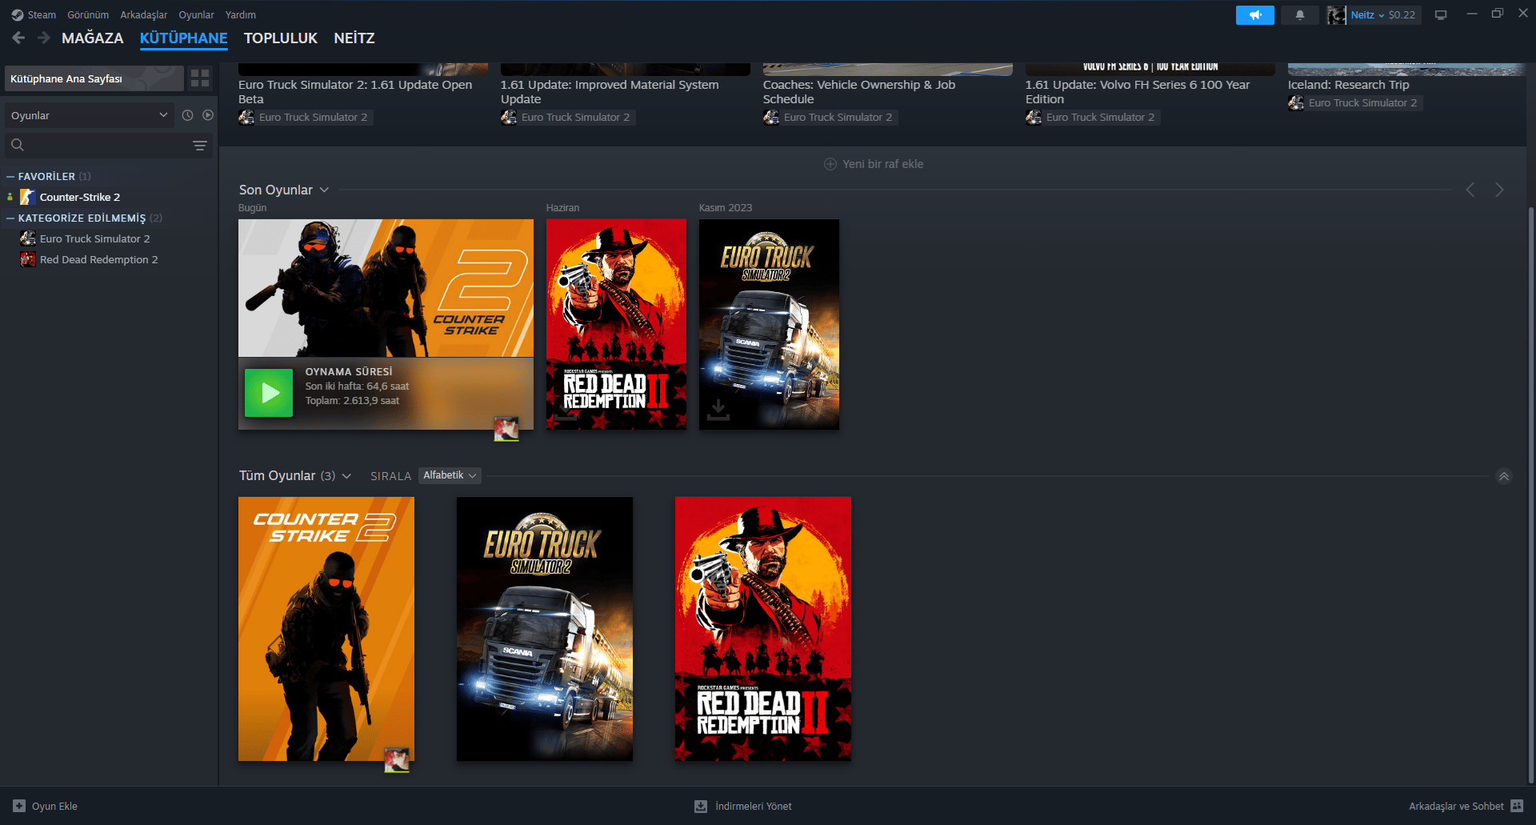Open Coaches: Vehicle Ownership & Job Schedule news
This screenshot has height=825, width=1536.
(x=859, y=91)
